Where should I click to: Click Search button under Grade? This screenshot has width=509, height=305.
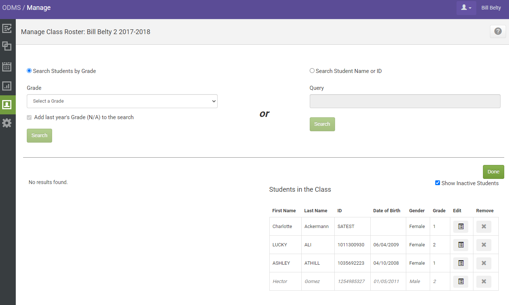[x=39, y=136]
